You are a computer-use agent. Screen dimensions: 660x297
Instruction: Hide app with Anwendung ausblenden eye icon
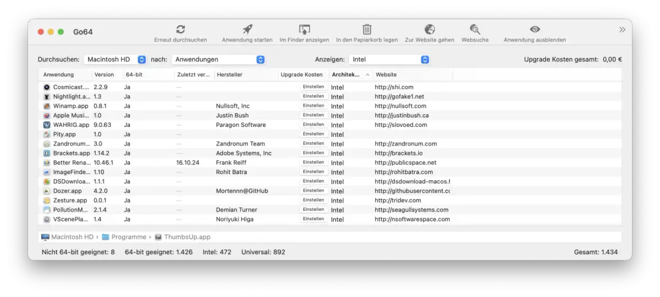(x=535, y=30)
